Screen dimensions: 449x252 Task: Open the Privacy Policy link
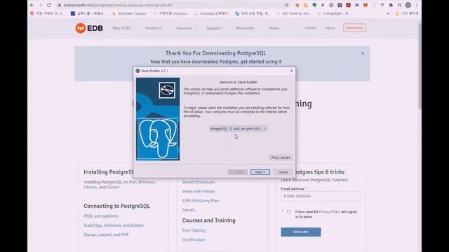(x=330, y=211)
